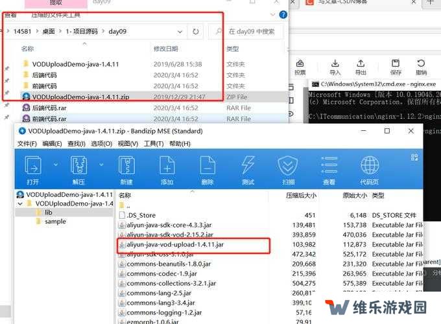441x324 pixels.
Task: Click 1- 项目源码 in Explorer breadcrumb
Action: coord(82,31)
